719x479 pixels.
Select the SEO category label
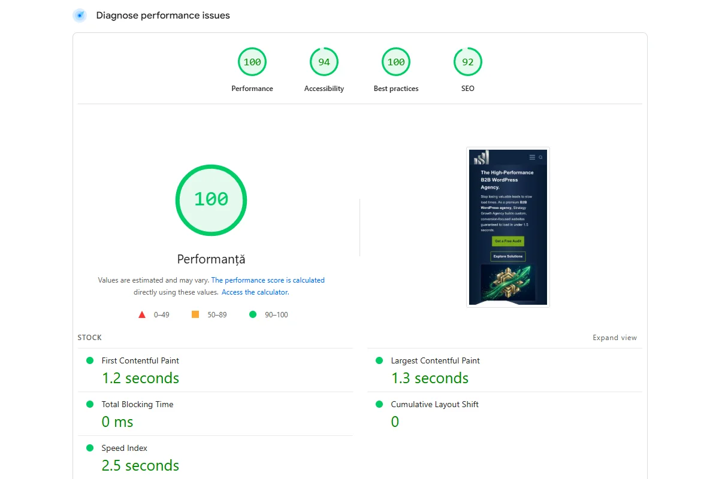tap(468, 89)
